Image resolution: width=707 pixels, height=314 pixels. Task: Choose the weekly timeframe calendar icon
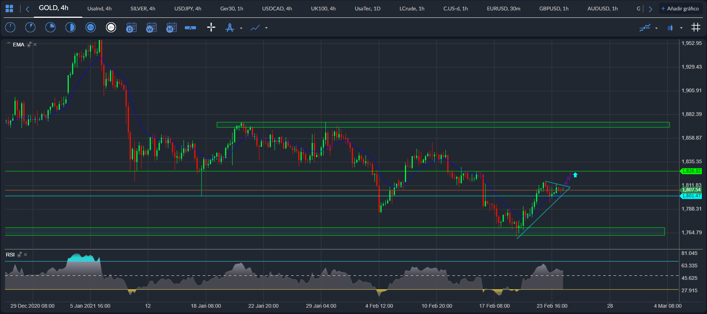coord(151,27)
